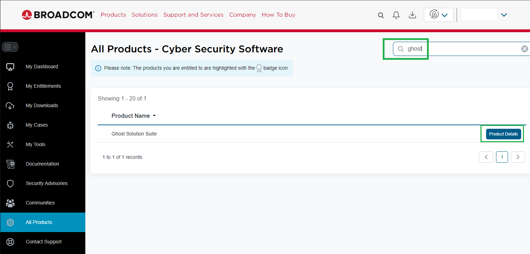The image size is (530, 254).
Task: Open the notifications bell icon
Action: (x=396, y=15)
